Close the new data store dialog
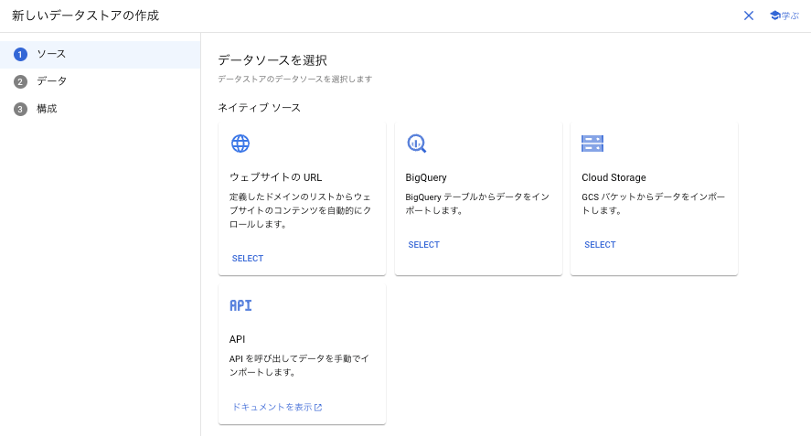This screenshot has height=436, width=811. click(x=749, y=16)
